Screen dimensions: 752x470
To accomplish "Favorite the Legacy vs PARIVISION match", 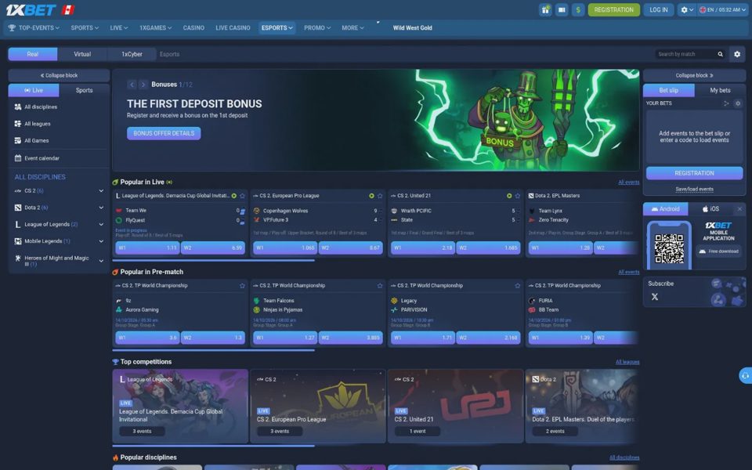I will coord(518,285).
